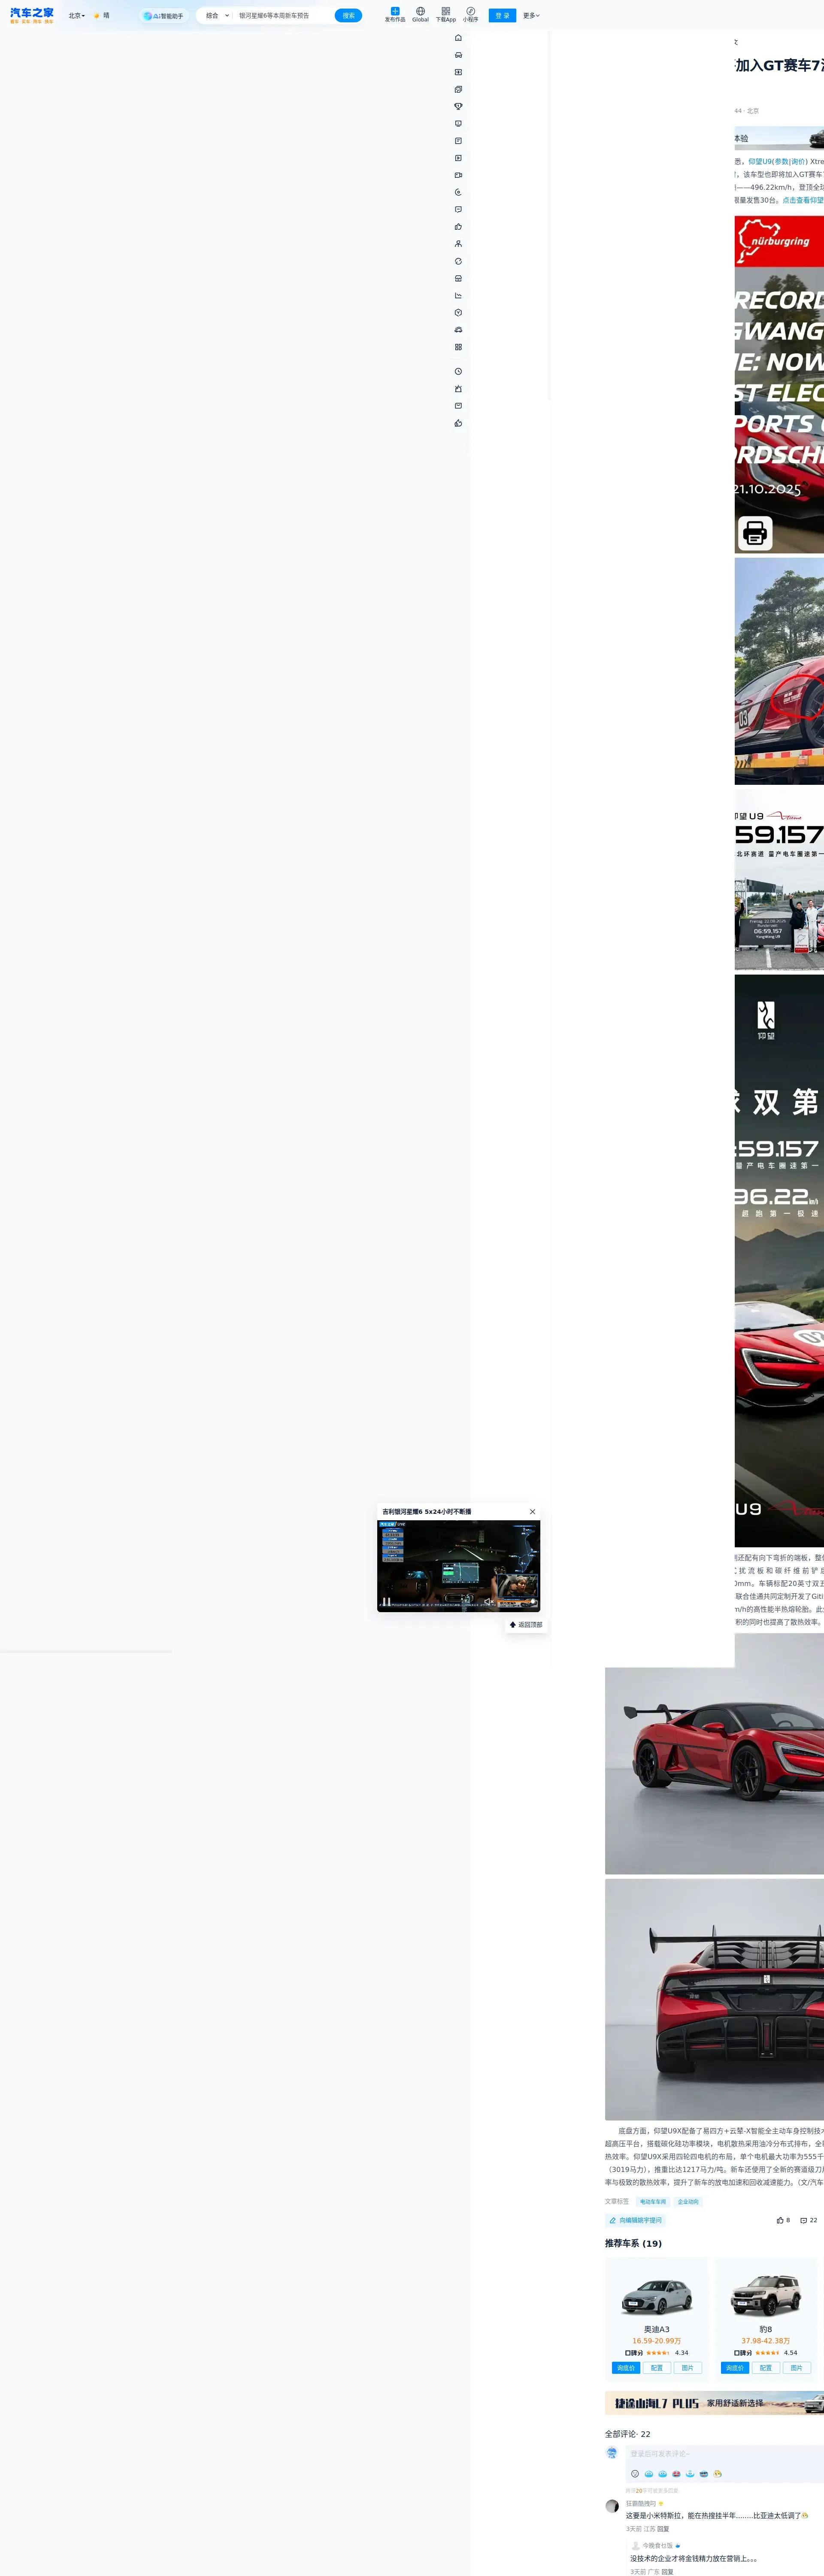Close the floating 吉利银河星耀6 live video

point(532,1512)
